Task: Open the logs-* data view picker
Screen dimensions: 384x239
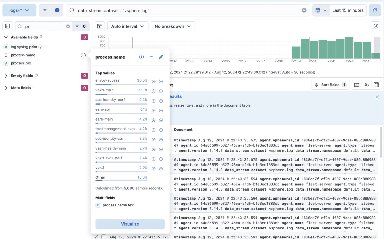Action: click(x=19, y=10)
